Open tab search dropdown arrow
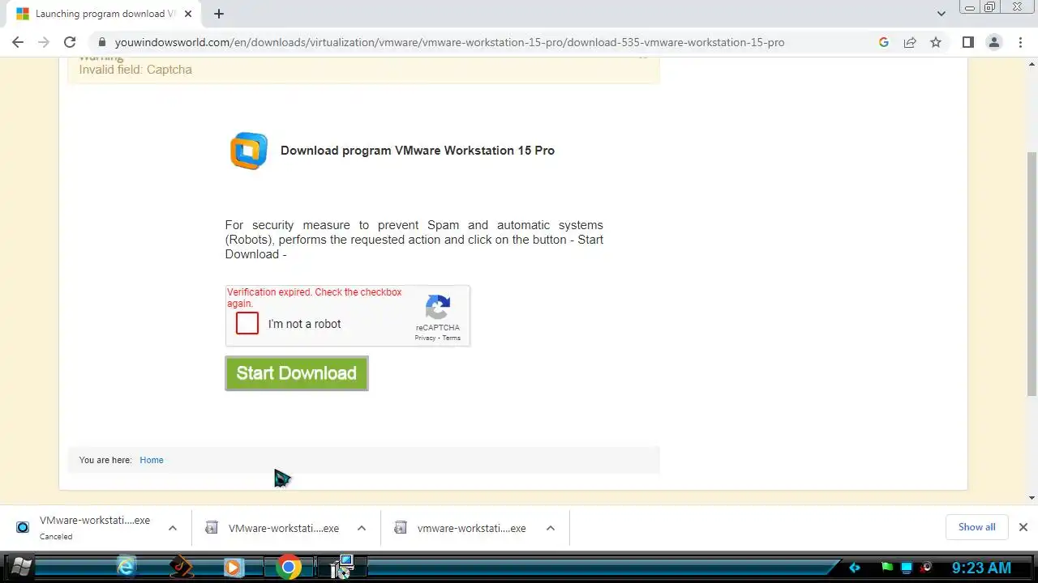 click(941, 14)
